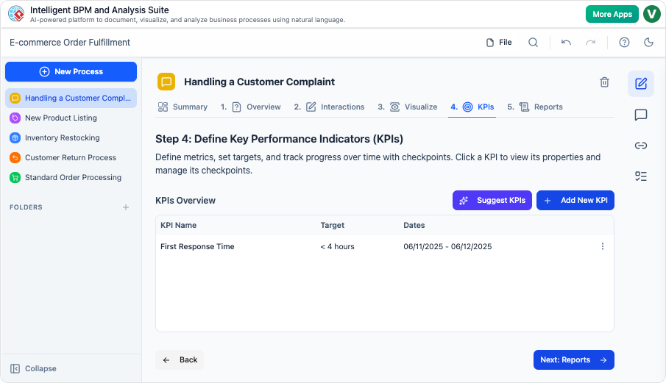Click the Suggest KPIs button

click(492, 200)
